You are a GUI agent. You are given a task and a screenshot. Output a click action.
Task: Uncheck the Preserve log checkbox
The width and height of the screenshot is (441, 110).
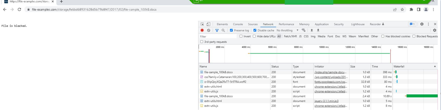click(x=231, y=30)
